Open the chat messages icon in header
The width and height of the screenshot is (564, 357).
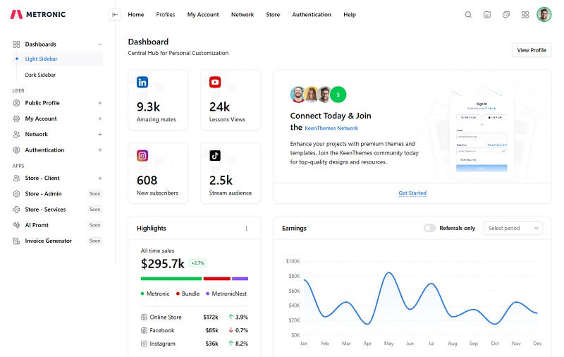coord(506,15)
